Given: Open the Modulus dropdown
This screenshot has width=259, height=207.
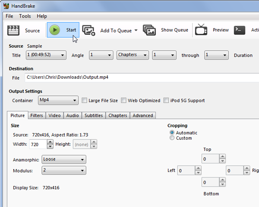Looking at the screenshot, I should [x=64, y=170].
